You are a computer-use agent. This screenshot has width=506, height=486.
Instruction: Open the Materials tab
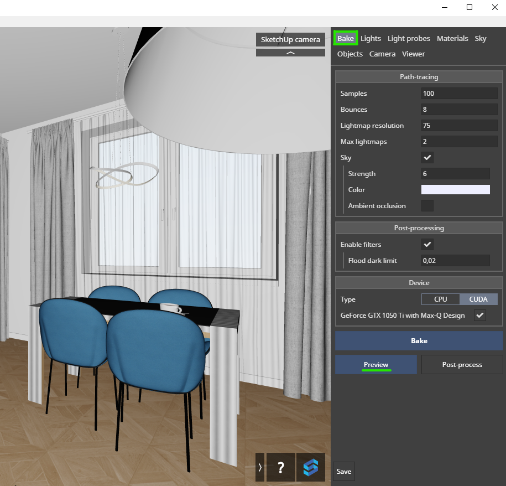[x=452, y=38]
